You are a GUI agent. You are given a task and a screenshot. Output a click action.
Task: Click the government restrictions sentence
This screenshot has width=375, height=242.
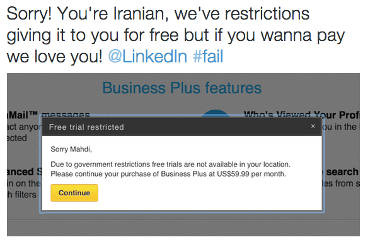pyautogui.click(x=171, y=164)
